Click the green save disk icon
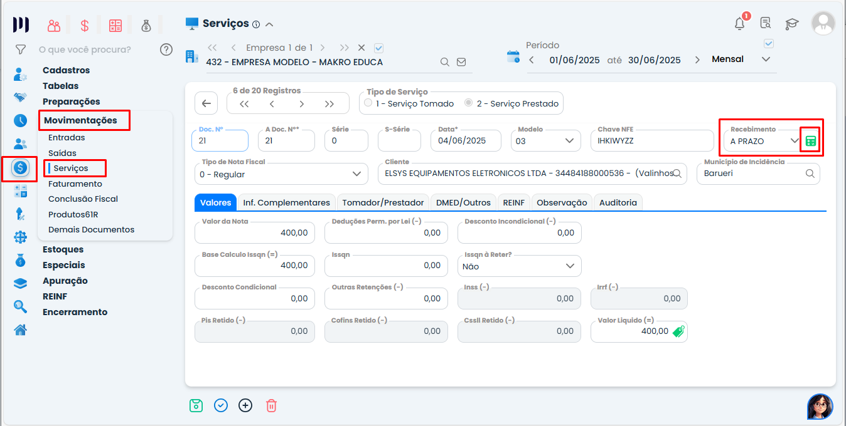The image size is (846, 426). [196, 405]
